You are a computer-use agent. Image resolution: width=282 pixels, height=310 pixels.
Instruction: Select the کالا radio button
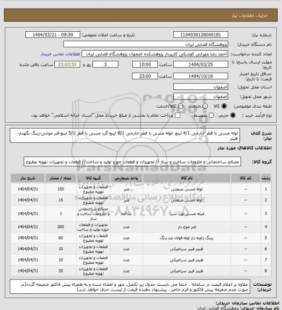click(224, 106)
